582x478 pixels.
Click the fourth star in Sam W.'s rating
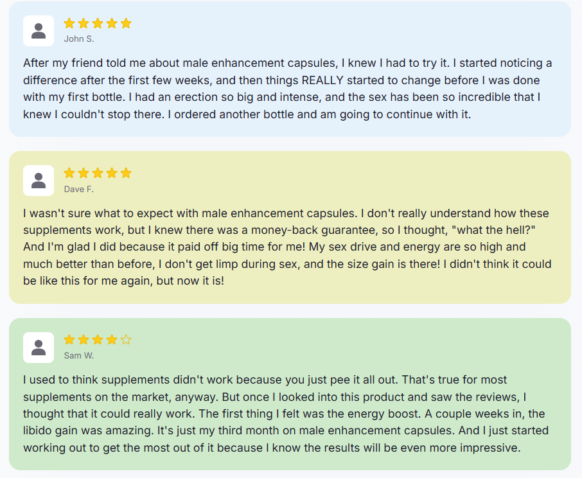(x=112, y=340)
